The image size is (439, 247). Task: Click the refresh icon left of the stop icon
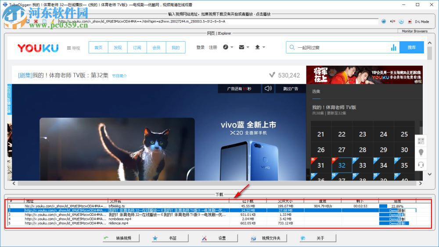(28, 21)
